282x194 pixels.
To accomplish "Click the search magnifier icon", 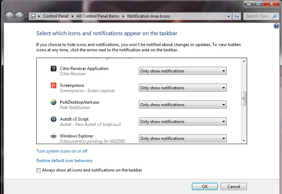I will [275, 16].
